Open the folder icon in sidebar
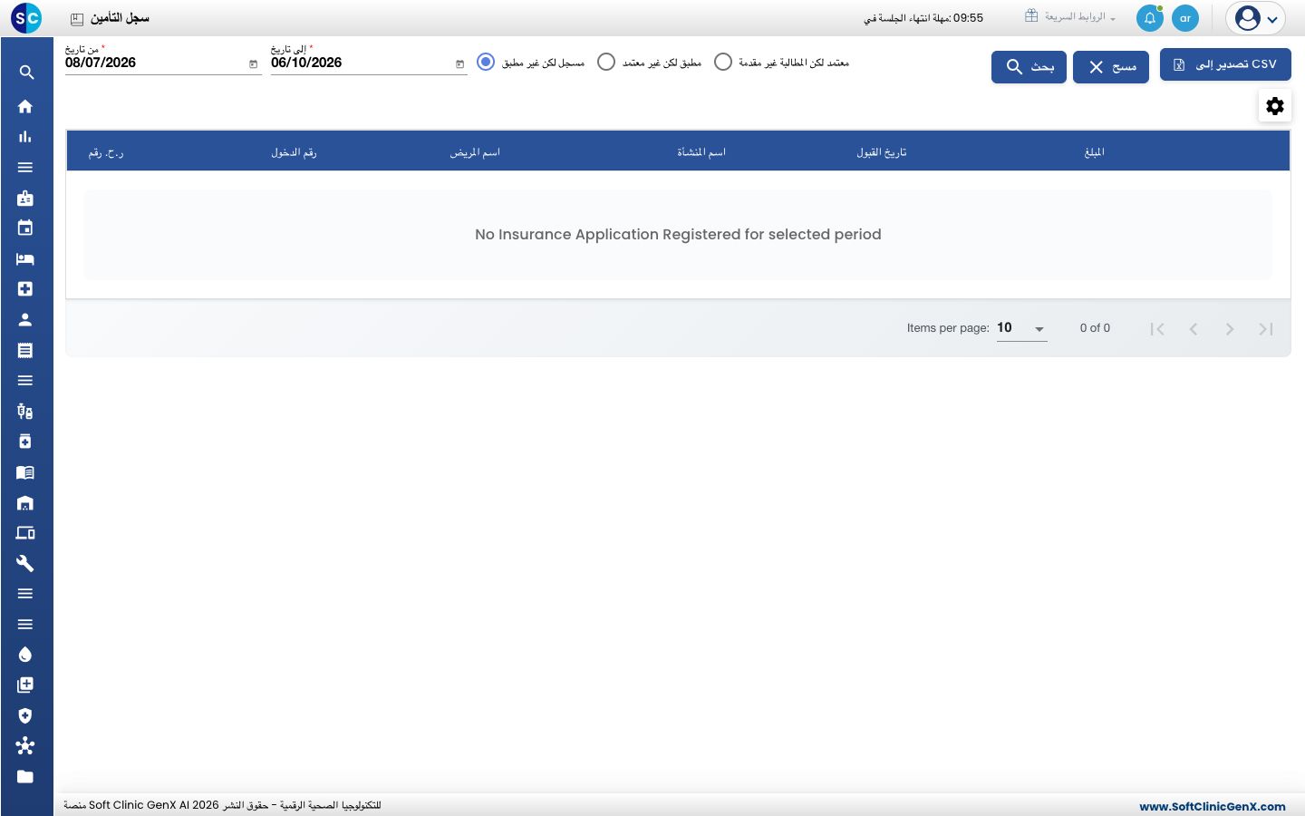 25,776
